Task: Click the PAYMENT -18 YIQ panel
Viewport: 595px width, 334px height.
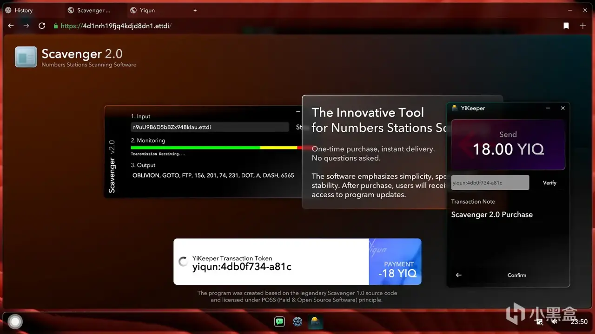Action: coord(395,262)
